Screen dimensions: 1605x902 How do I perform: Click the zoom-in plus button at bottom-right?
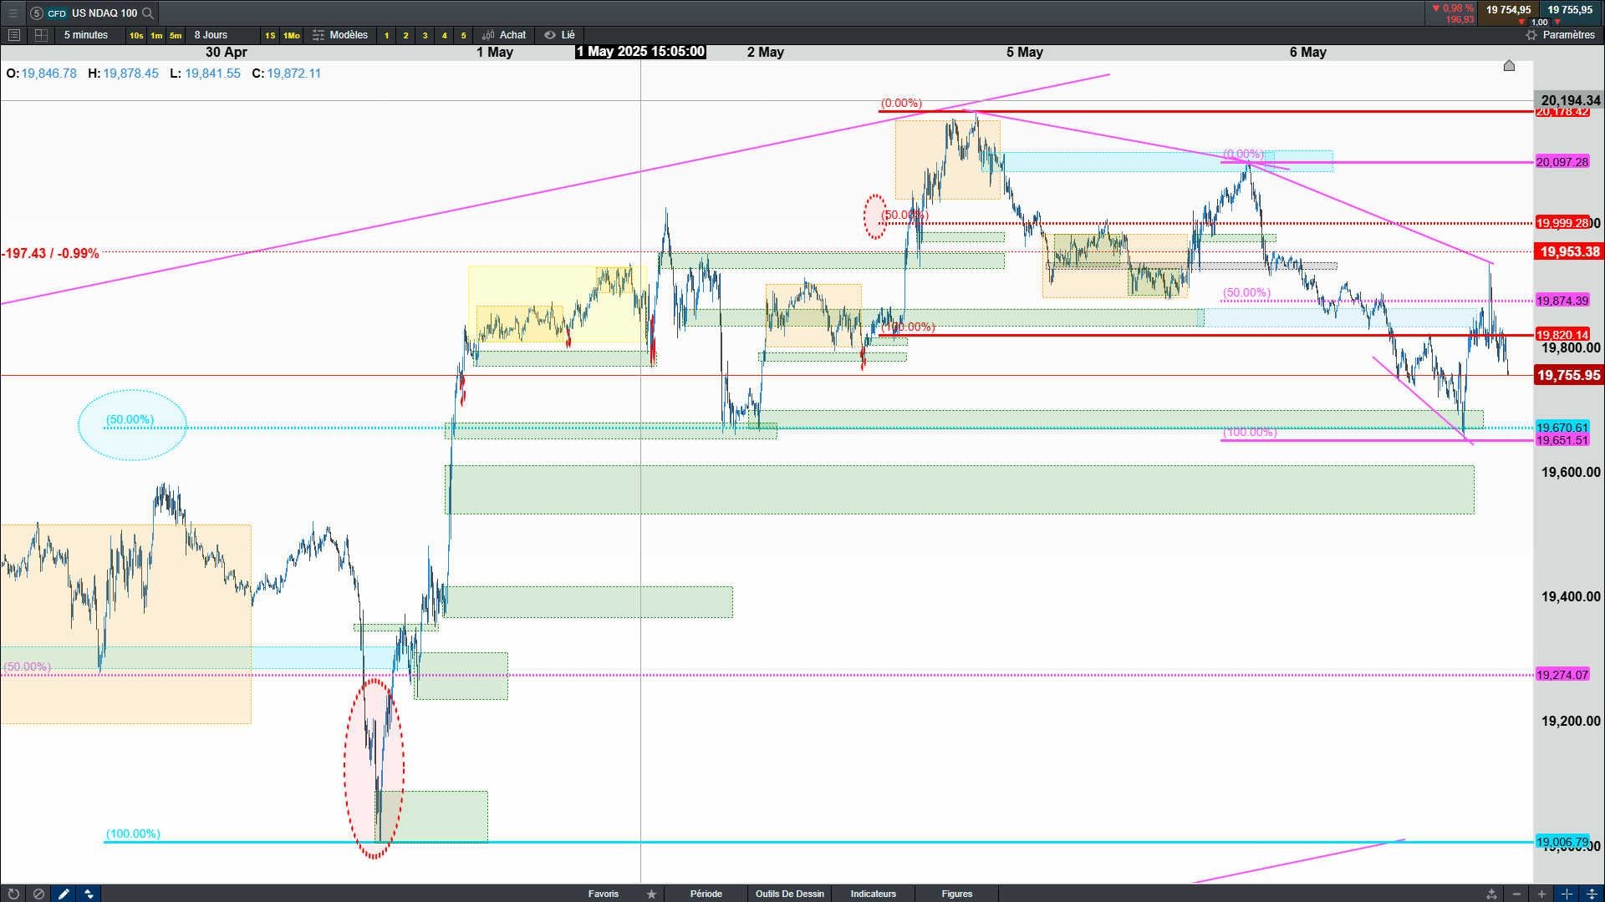pos(1541,894)
